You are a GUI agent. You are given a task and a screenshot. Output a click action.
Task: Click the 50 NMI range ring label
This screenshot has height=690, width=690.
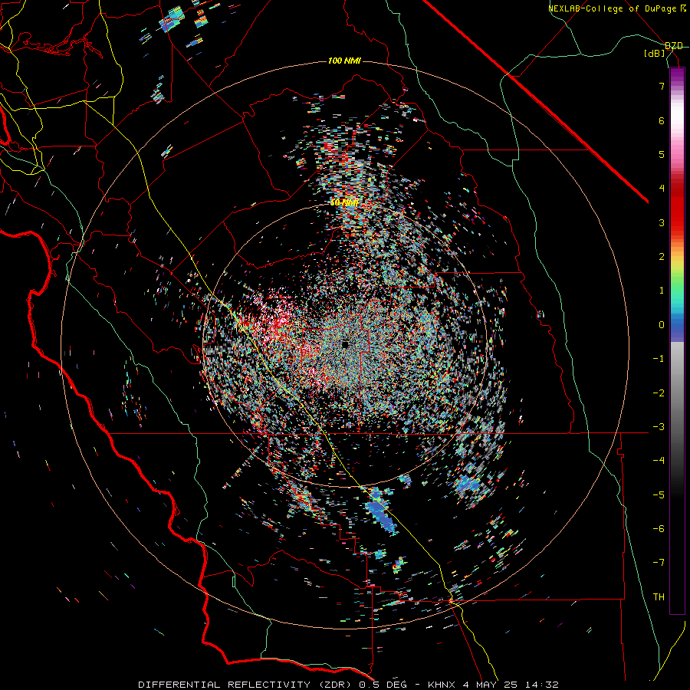point(344,203)
